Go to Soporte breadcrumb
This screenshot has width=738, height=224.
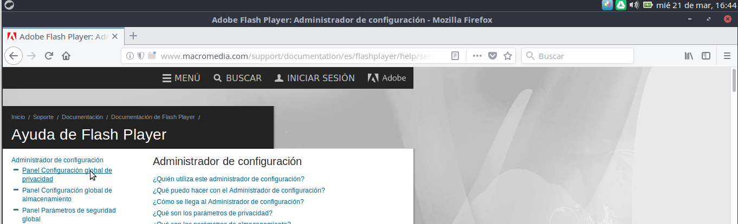[43, 117]
